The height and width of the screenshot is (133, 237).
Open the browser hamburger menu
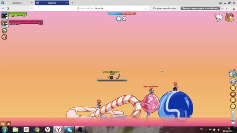[x=221, y=3]
